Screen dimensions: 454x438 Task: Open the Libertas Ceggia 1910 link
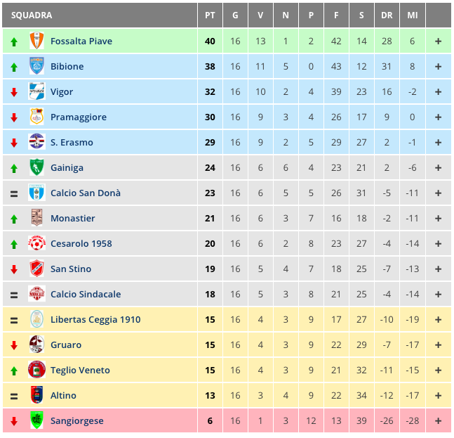coord(95,319)
